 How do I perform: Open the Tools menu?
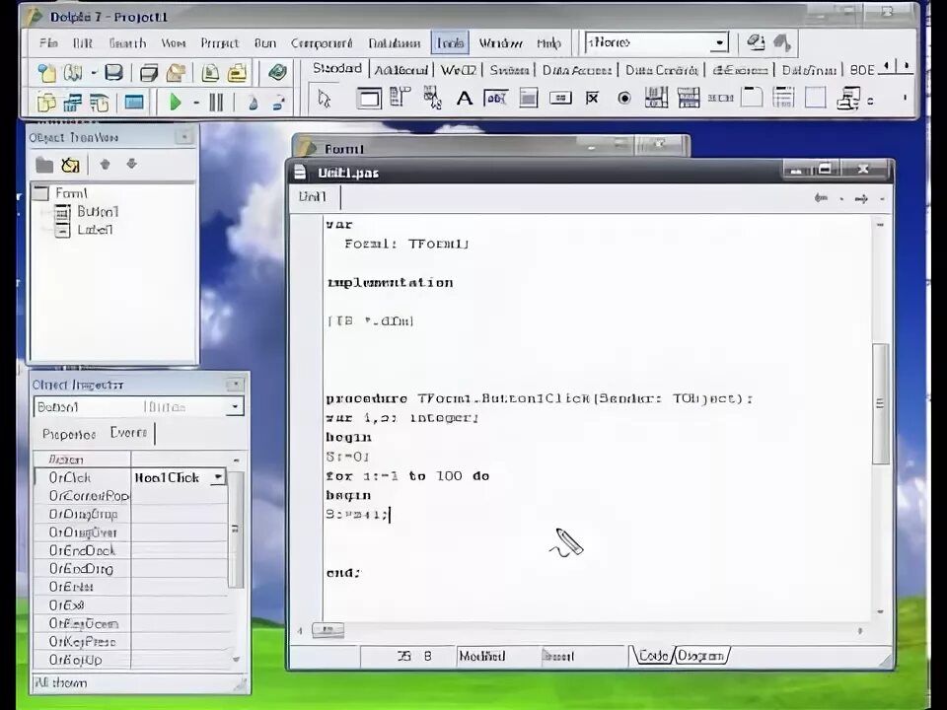(450, 42)
